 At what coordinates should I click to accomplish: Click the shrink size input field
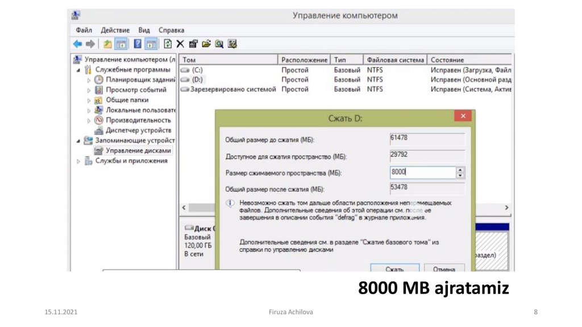[422, 173]
